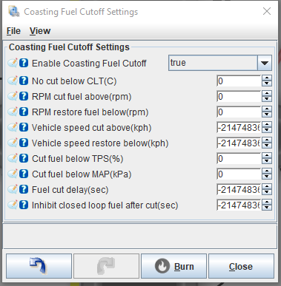The width and height of the screenshot is (281, 286).
Task: Click the greyed-out redo arrow button
Action: [106, 266]
